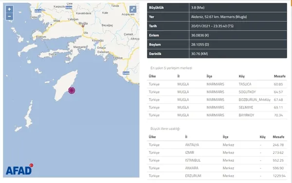Click the Muğla city marker on map
Screen dimensions: 292x183
[83, 26]
